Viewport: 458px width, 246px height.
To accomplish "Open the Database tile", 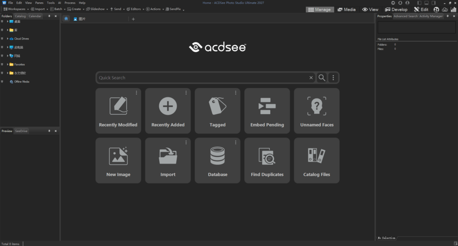I will click(217, 160).
